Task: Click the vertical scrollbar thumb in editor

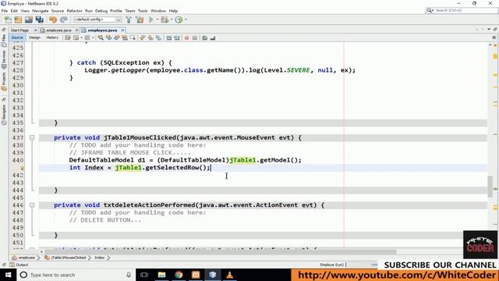Action: [x=490, y=186]
